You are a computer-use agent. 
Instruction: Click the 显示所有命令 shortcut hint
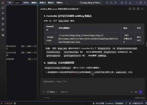(21, 47)
